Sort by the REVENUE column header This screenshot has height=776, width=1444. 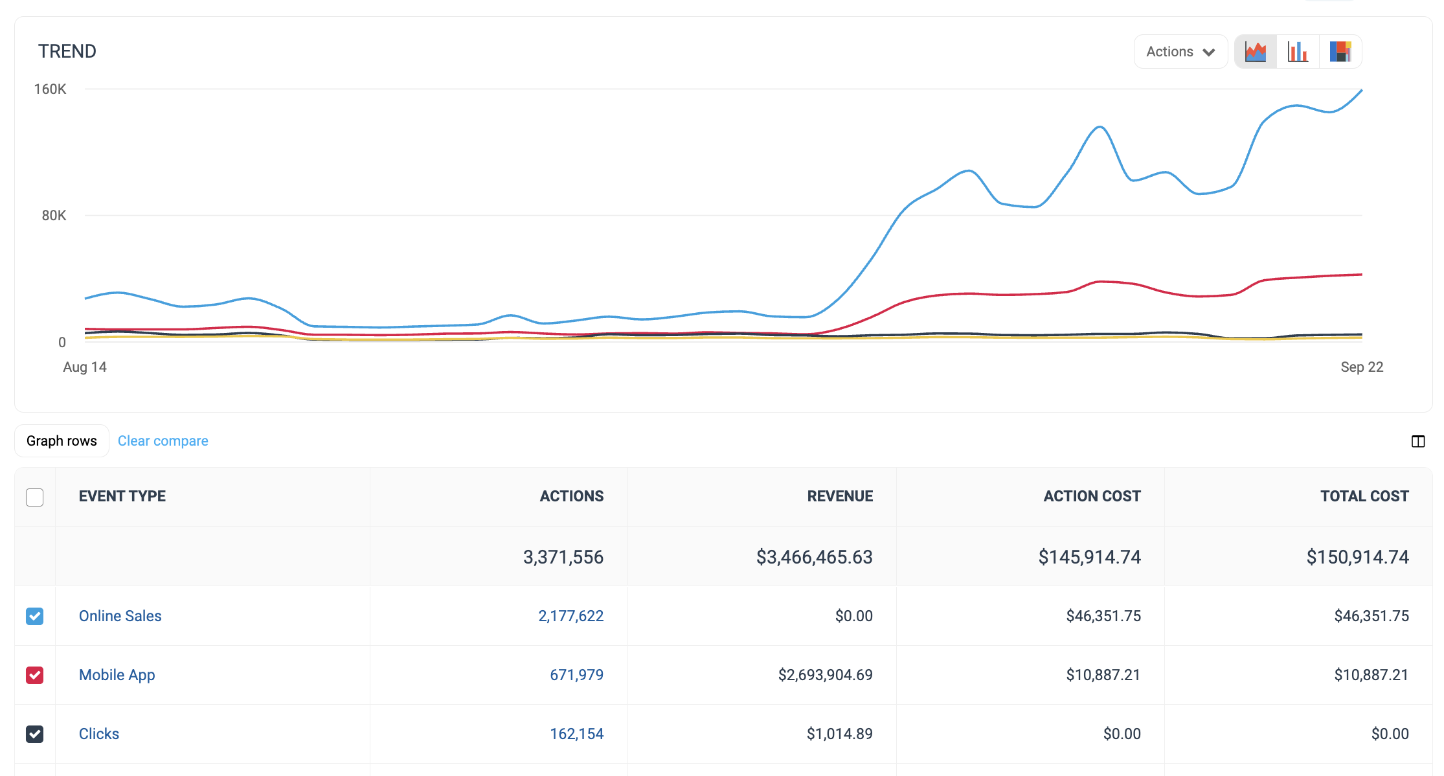[x=840, y=496]
